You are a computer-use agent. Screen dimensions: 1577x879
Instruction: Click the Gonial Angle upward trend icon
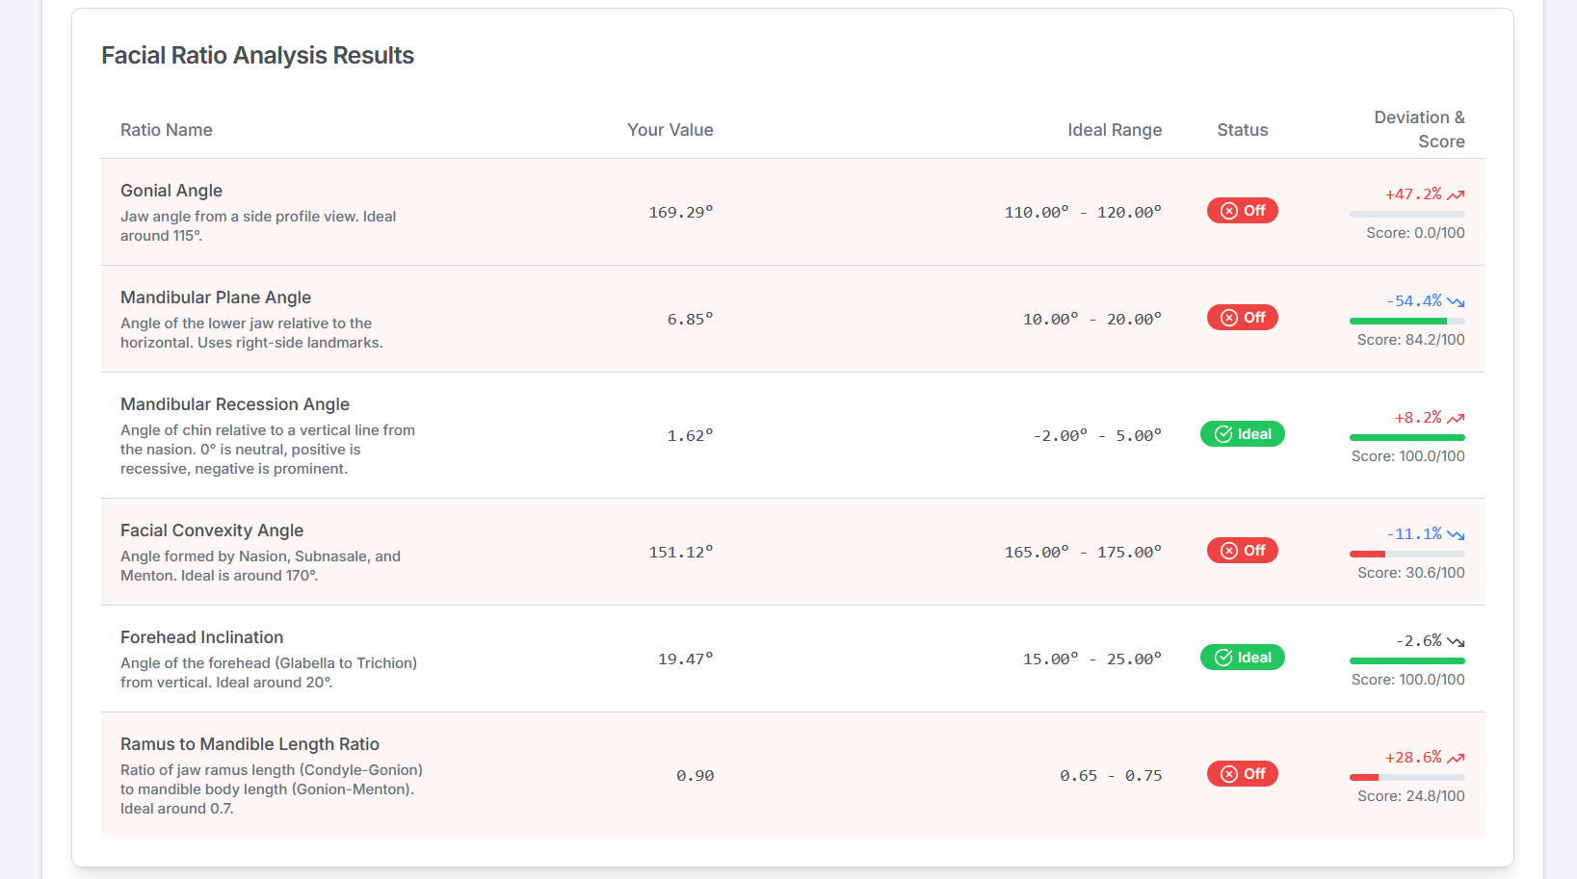pos(1456,195)
